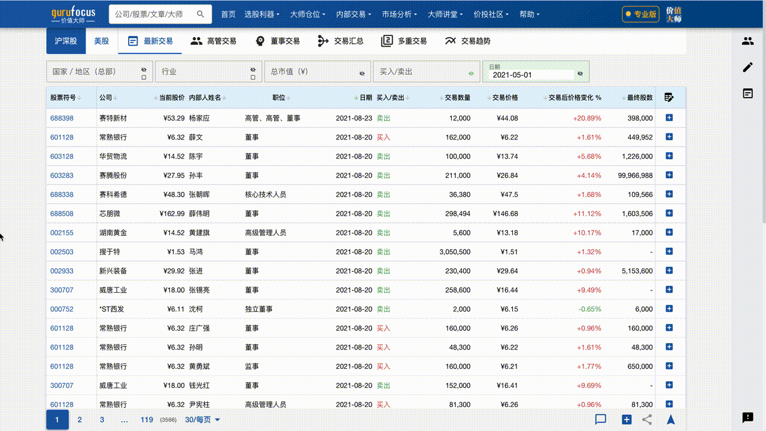Open the 买入/卖出 filter dropdown
Viewport: 766px width, 431px height.
425,72
